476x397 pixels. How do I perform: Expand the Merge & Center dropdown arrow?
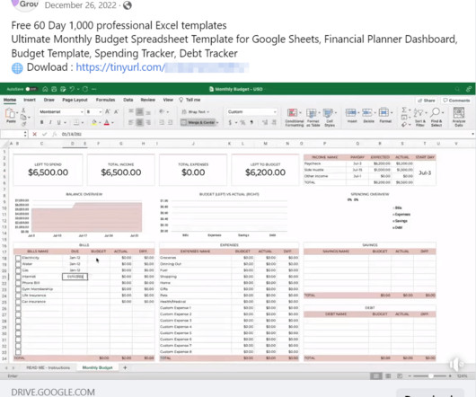[217, 122]
